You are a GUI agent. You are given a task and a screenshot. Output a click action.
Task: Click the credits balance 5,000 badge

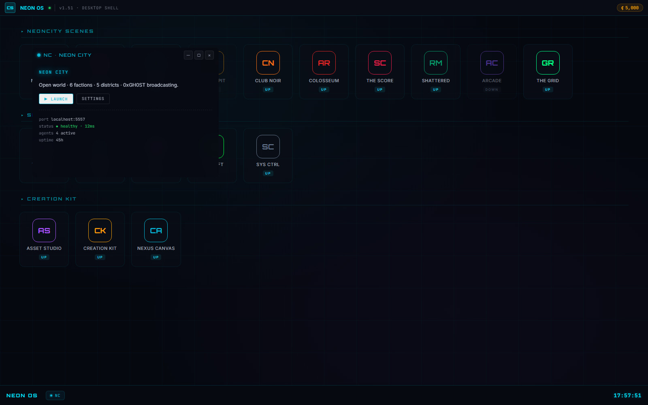point(630,8)
